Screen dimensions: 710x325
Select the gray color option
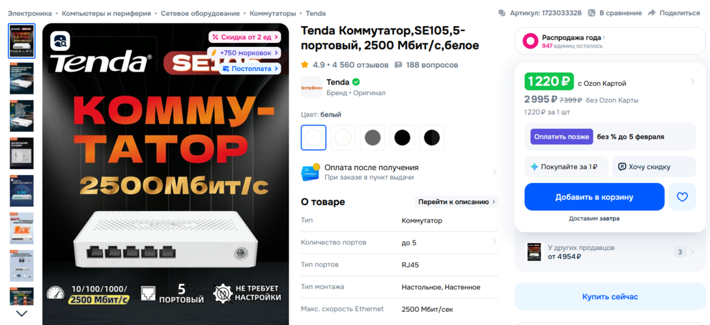click(373, 137)
